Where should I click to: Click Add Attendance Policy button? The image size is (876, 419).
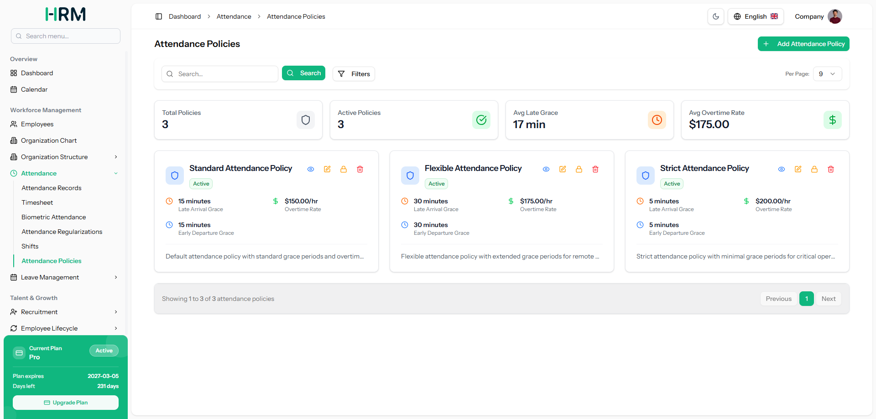coord(803,44)
